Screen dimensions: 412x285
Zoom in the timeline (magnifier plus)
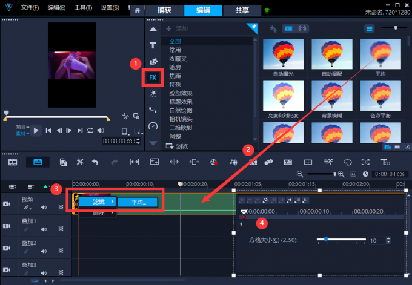point(341,174)
